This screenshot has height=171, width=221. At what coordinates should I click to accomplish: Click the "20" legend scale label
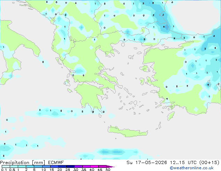point(60,170)
